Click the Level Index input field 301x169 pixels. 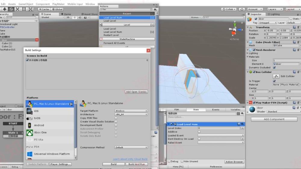coord(219,128)
